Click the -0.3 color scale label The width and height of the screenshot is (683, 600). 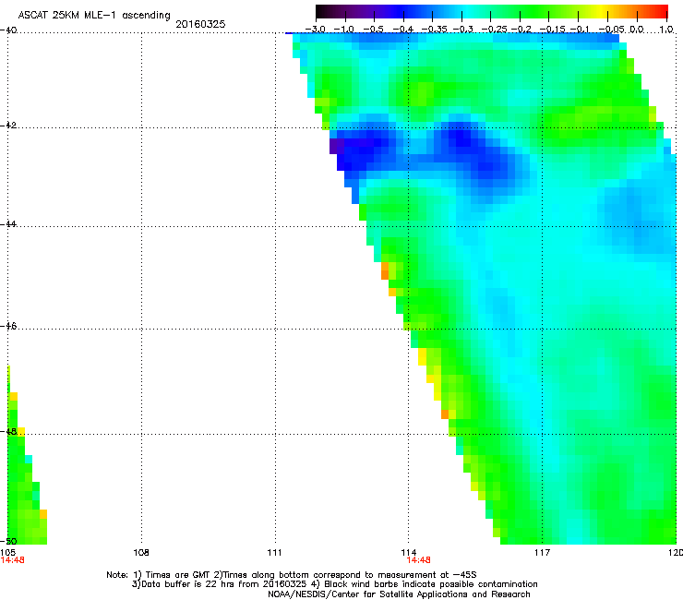tap(463, 30)
